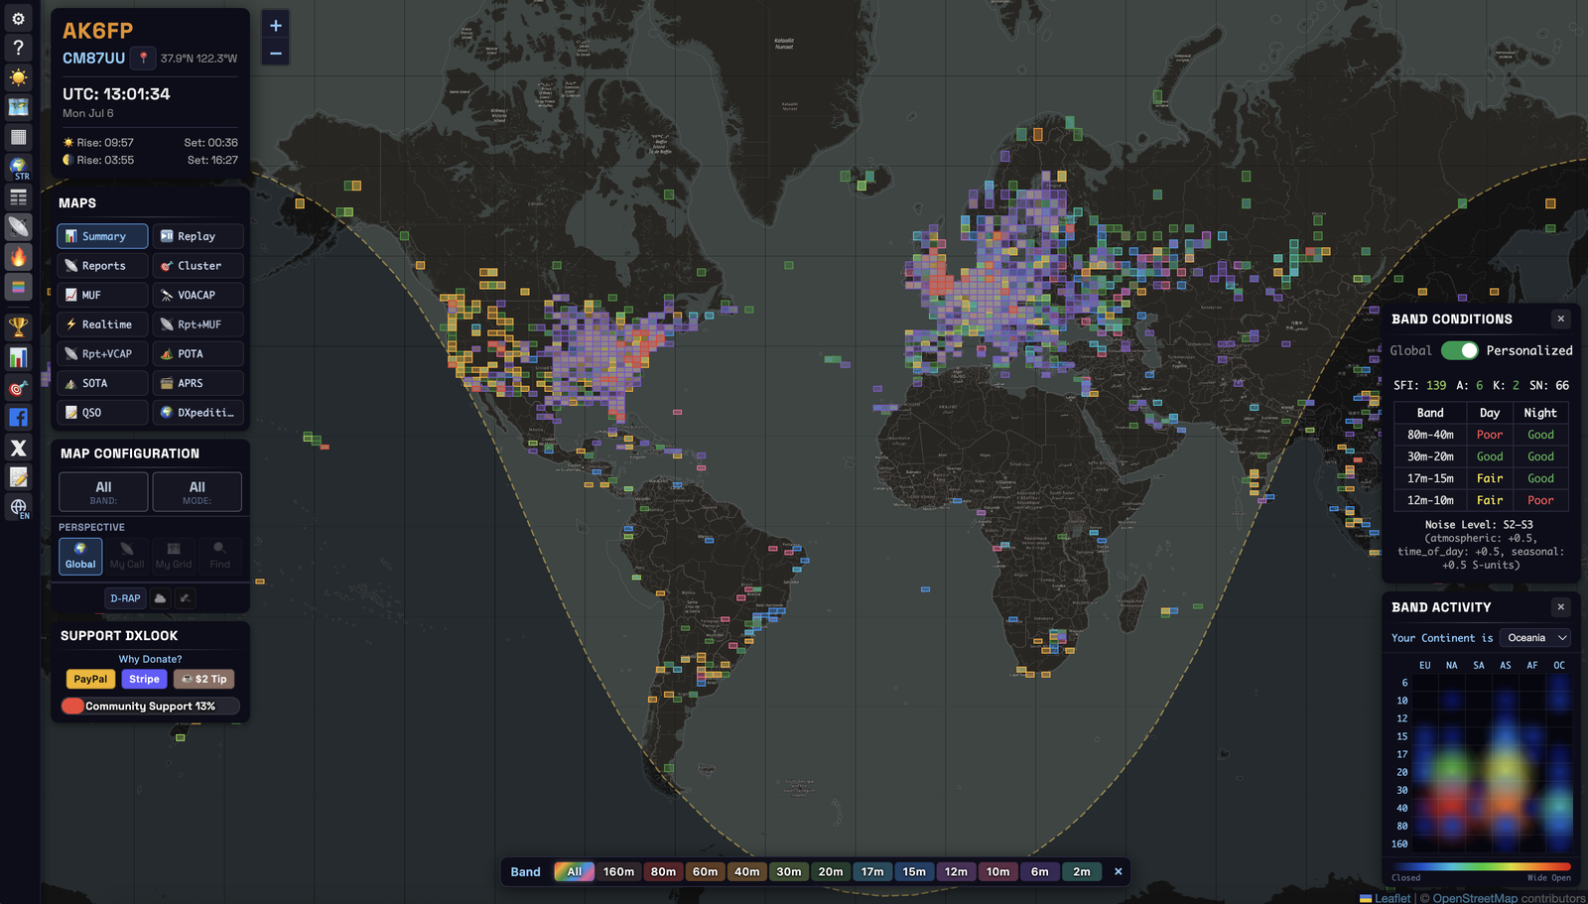The height and width of the screenshot is (904, 1588).
Task: Open settings gear in left sidebar
Action: click(18, 19)
